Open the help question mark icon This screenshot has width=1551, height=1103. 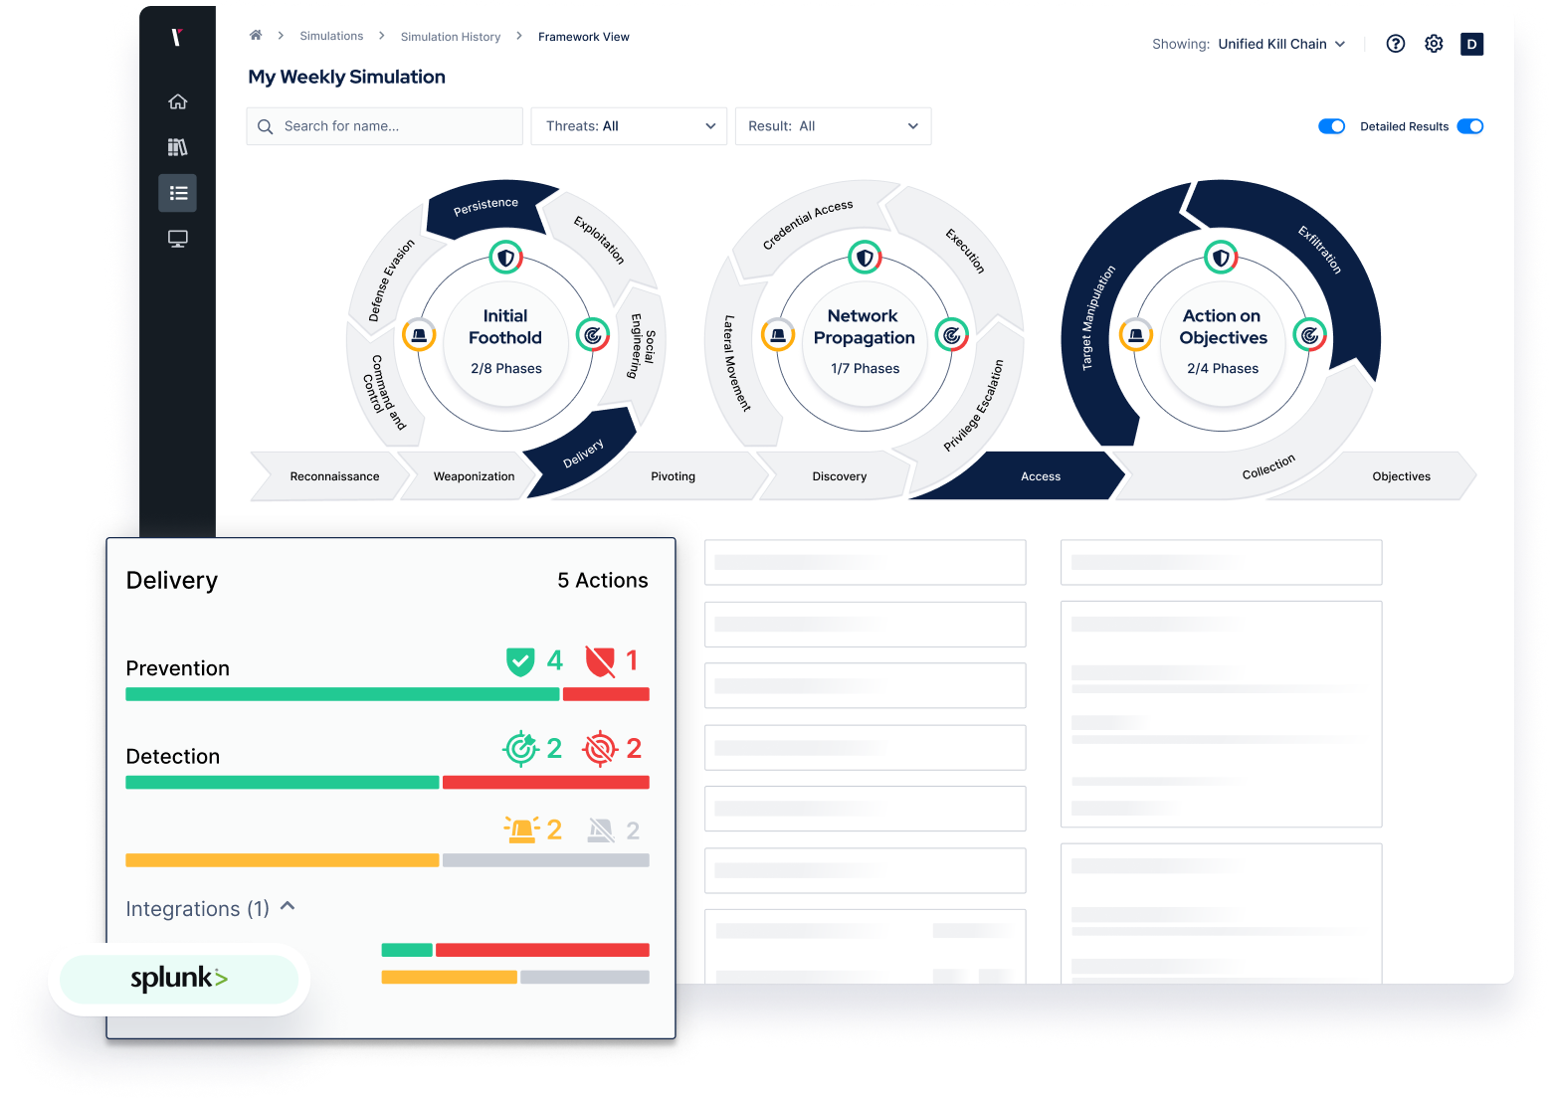(1395, 44)
